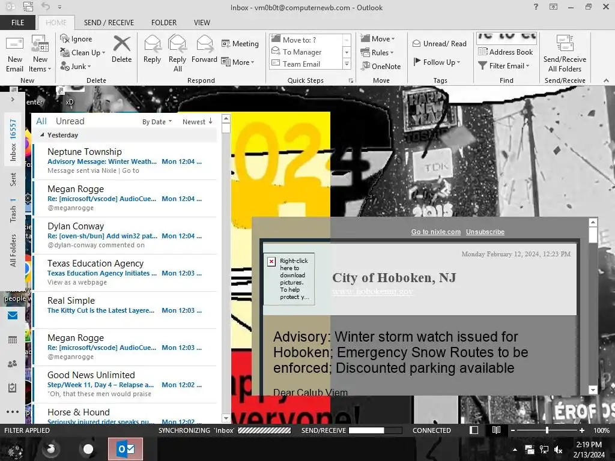Switch to Tasks view
The width and height of the screenshot is (615, 461).
(13, 388)
